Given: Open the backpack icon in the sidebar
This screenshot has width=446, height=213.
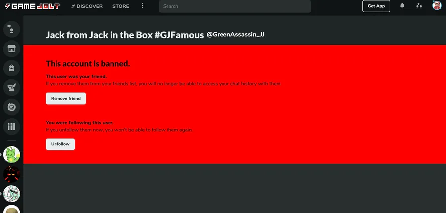Looking at the screenshot, I should pyautogui.click(x=11, y=68).
